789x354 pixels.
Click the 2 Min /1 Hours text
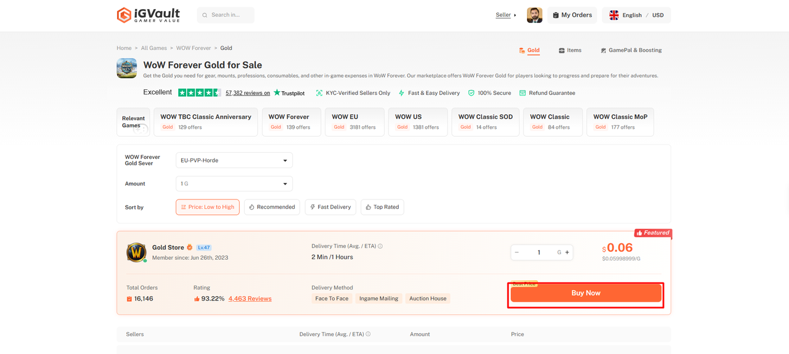pos(332,257)
